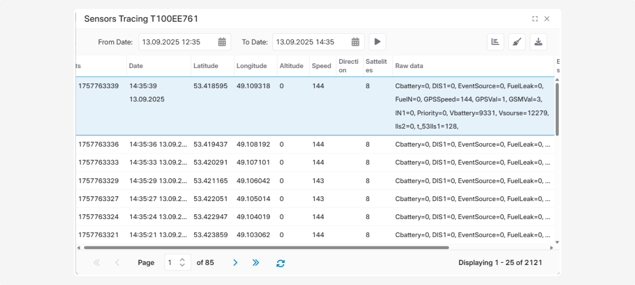The image size is (635, 285).
Task: Open the To Date calendar picker
Action: 356,42
